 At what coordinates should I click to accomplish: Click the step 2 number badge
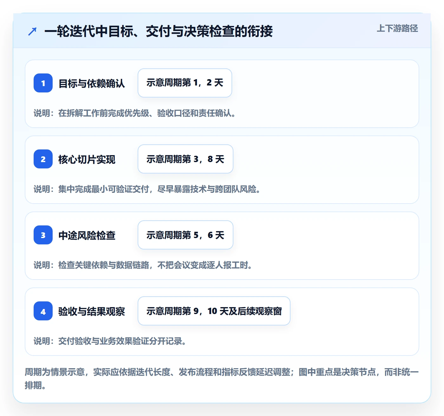click(43, 159)
